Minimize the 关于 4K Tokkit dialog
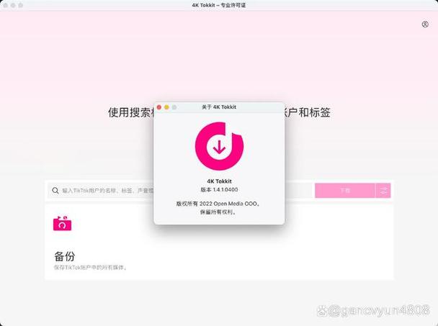The image size is (438, 326). [166, 107]
